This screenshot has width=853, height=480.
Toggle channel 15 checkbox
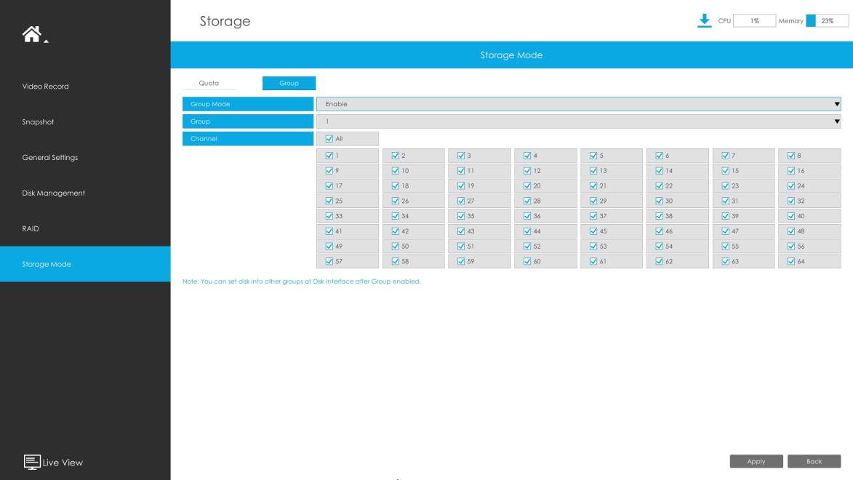(x=726, y=171)
